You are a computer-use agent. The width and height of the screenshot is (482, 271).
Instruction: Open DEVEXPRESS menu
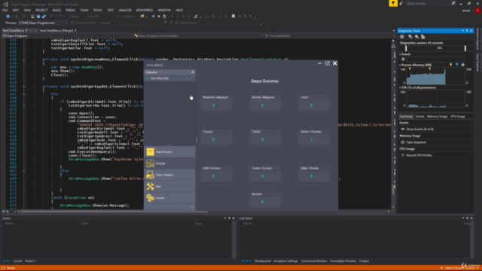click(x=145, y=10)
